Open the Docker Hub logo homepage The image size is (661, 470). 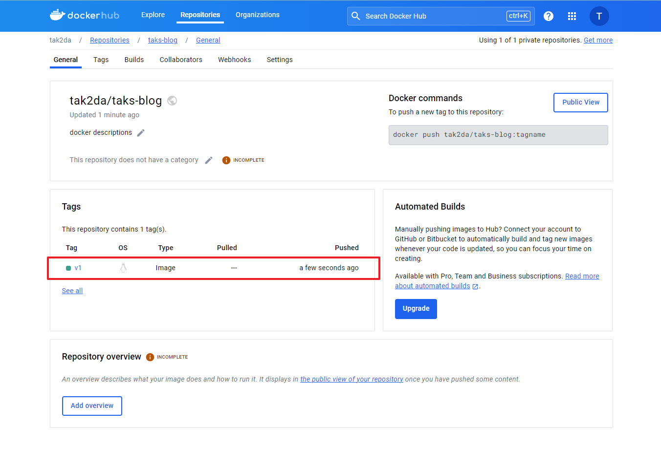point(85,15)
